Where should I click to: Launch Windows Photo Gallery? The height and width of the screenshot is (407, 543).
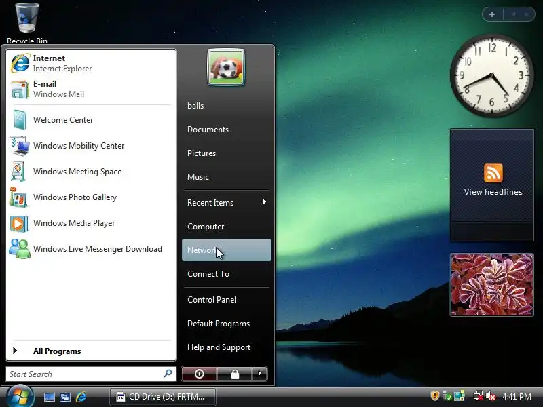91,197
